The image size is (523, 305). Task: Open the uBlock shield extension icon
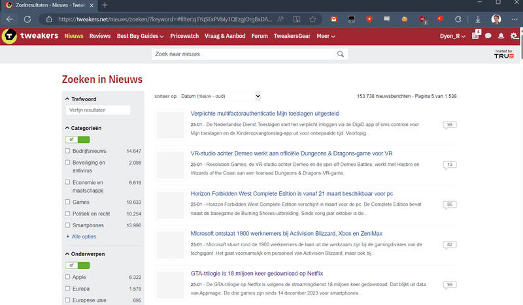[422, 20]
